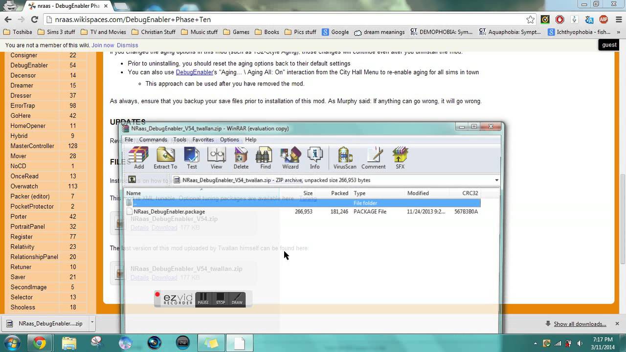Reload the Chrome page
The width and height of the screenshot is (626, 352).
pos(34,20)
